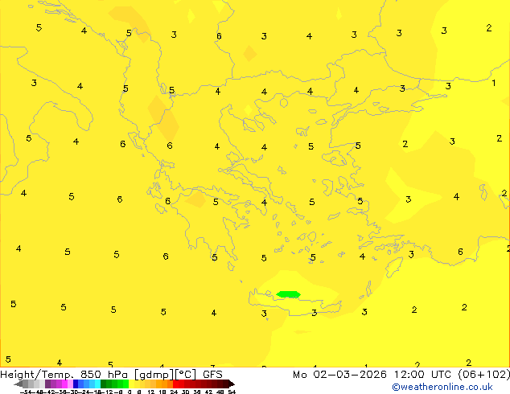The width and height of the screenshot is (510, 394).
Task: Pick the dark blue legend swatch
Action: (76, 384)
